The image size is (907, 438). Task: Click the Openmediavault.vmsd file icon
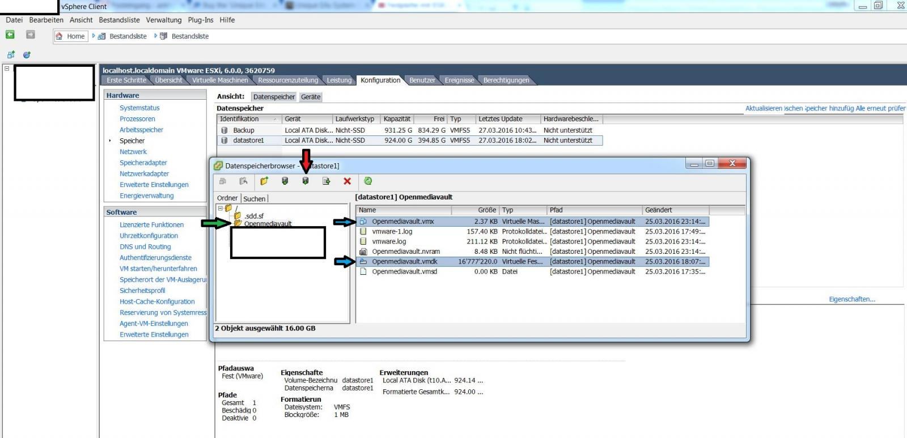point(363,272)
